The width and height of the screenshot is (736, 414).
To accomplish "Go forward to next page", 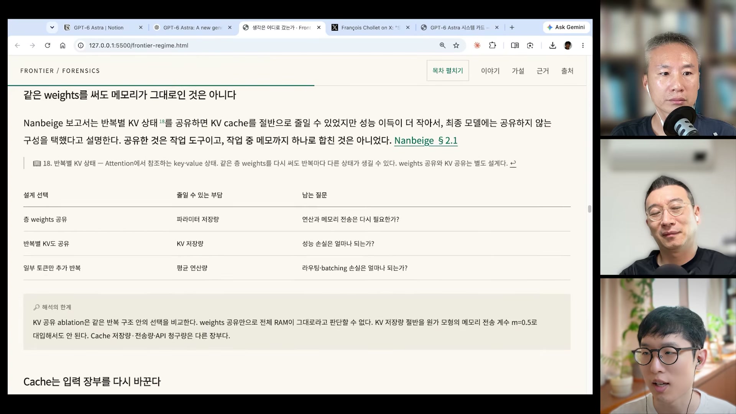I will click(x=33, y=45).
